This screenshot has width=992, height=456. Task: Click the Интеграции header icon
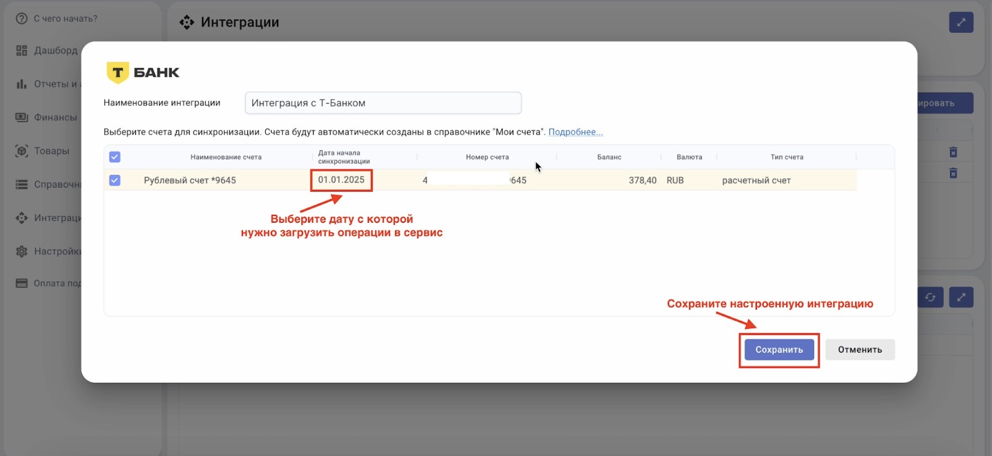click(187, 22)
